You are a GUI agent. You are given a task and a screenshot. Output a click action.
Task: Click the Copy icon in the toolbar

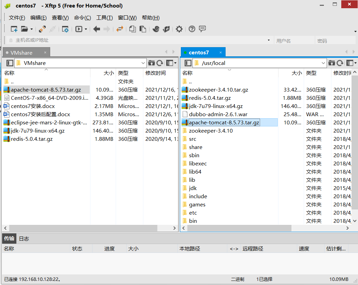pyautogui.click(x=132, y=29)
